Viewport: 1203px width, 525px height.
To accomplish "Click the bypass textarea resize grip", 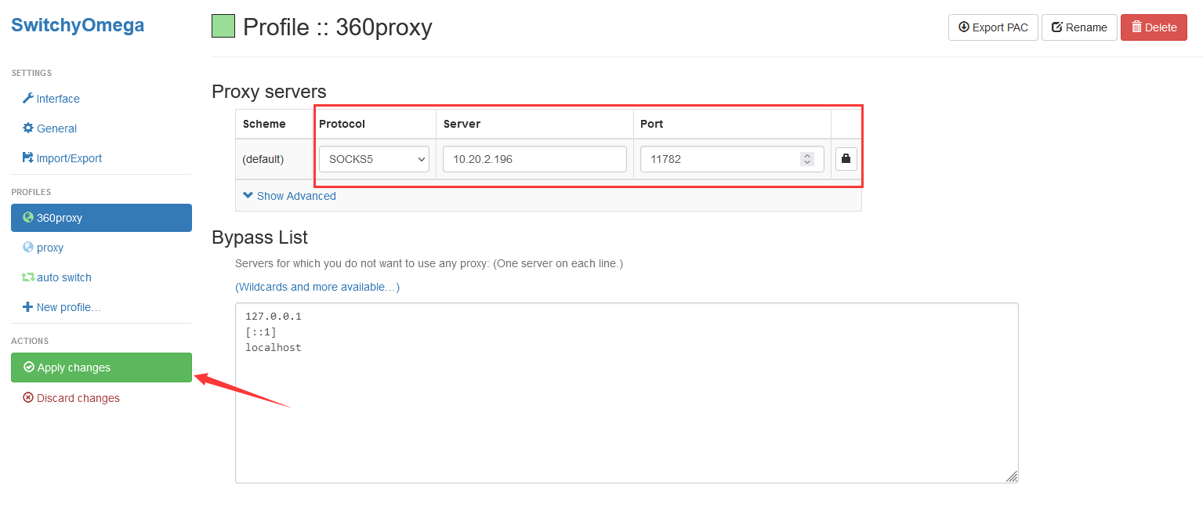I will pos(1012,476).
